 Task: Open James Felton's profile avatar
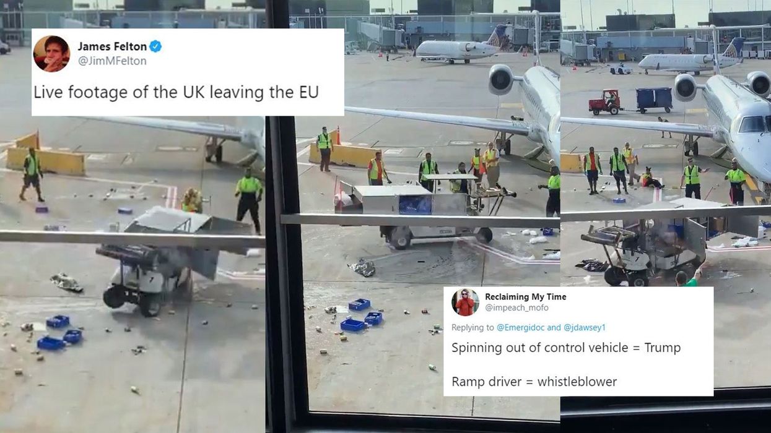coord(51,54)
